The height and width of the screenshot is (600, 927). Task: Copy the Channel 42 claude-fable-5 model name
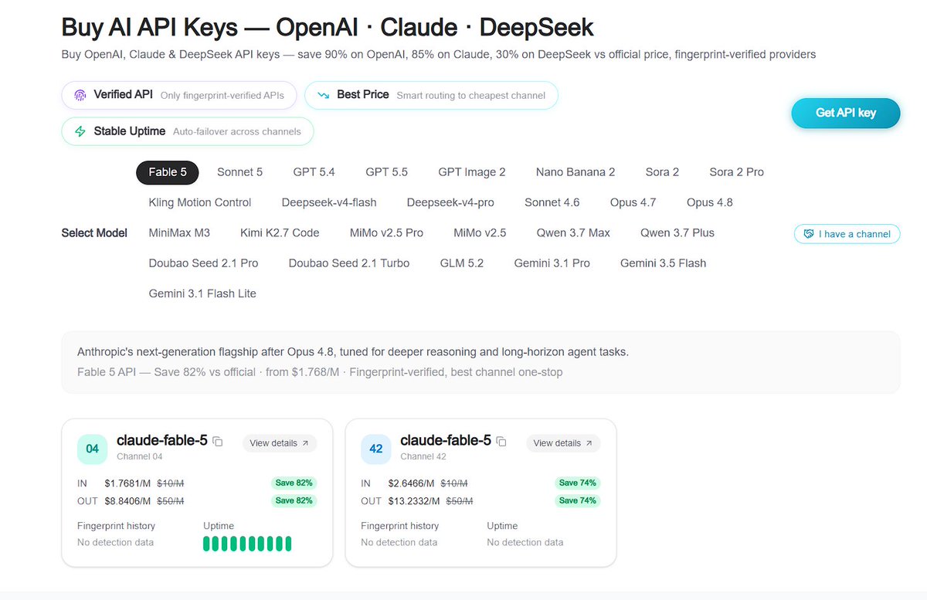click(501, 442)
